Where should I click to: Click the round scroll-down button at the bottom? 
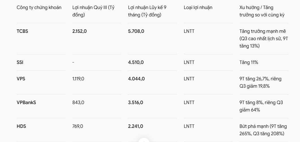pyautogui.click(x=144, y=140)
